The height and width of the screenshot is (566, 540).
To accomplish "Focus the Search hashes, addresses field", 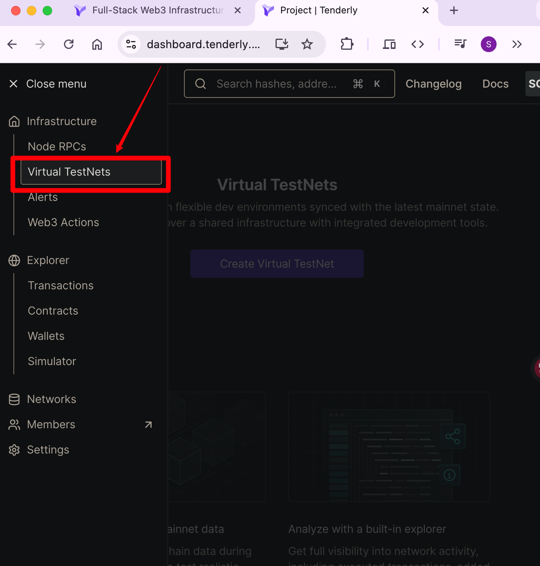I will [x=289, y=84].
